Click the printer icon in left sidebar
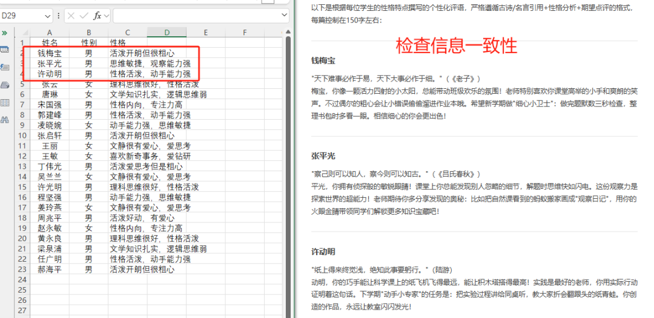654x318 pixels. [5, 85]
